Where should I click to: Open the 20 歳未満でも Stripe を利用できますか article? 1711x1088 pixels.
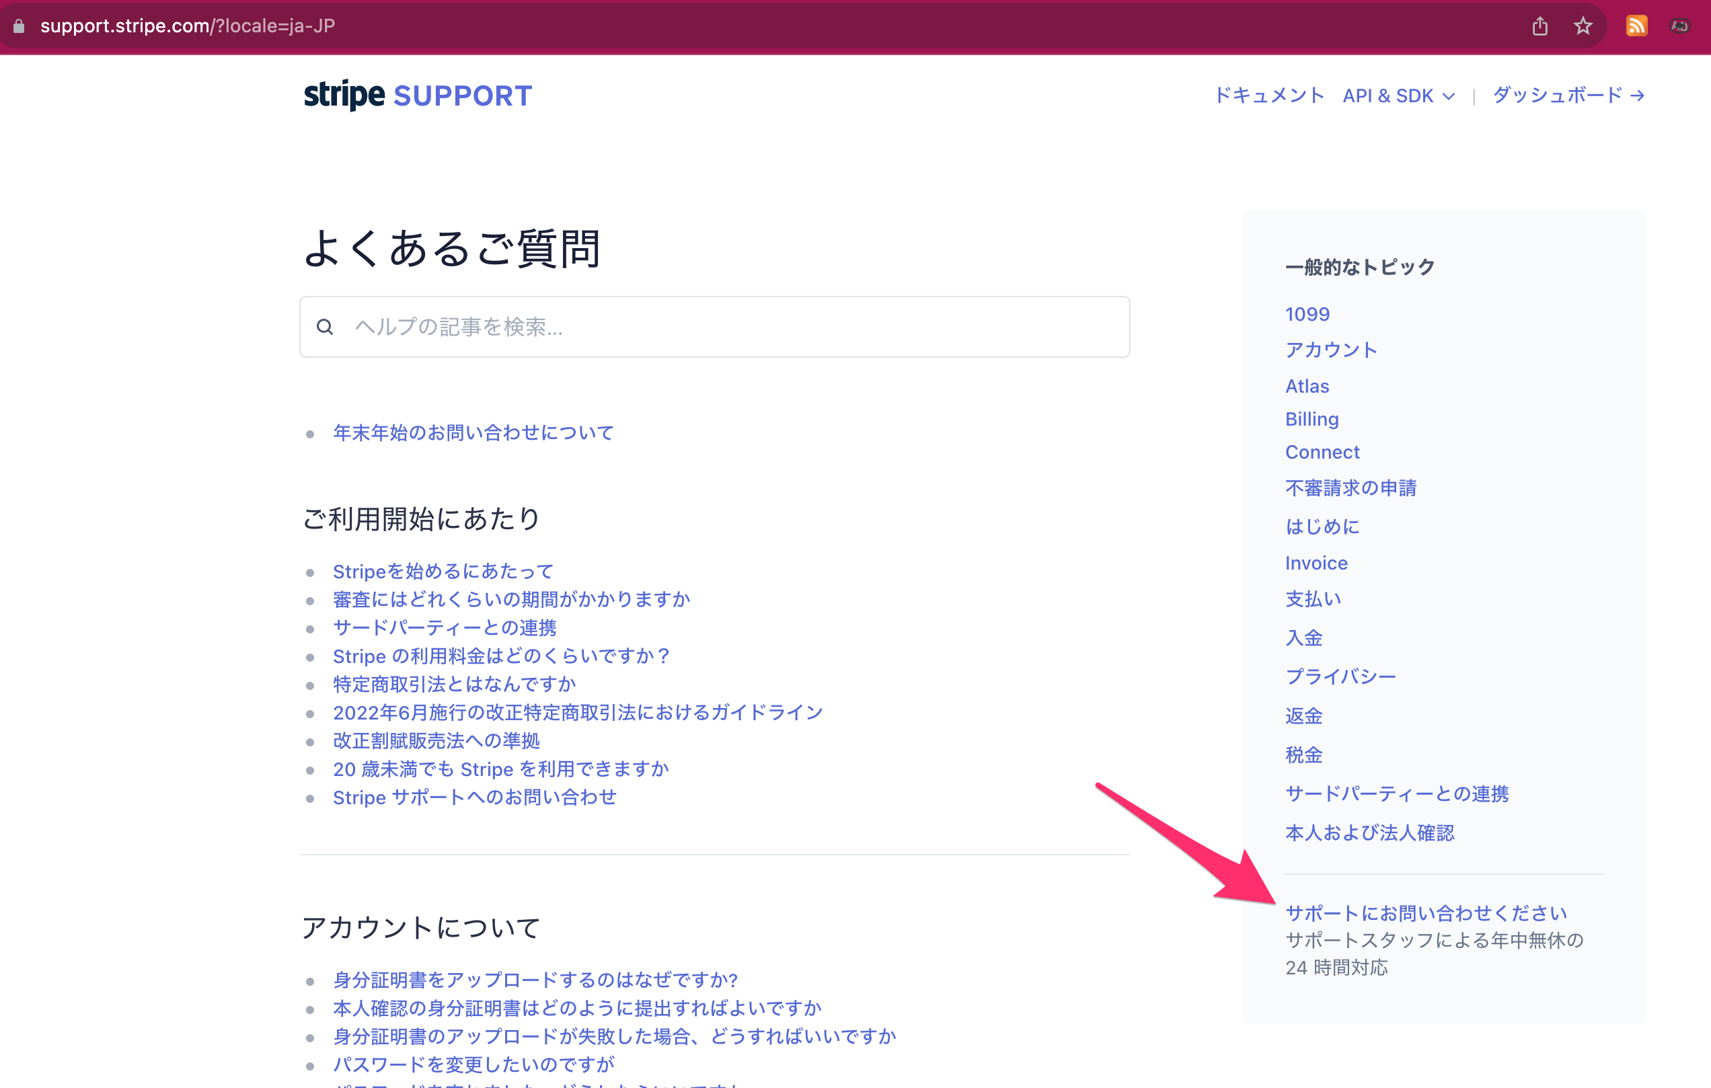pyautogui.click(x=501, y=769)
